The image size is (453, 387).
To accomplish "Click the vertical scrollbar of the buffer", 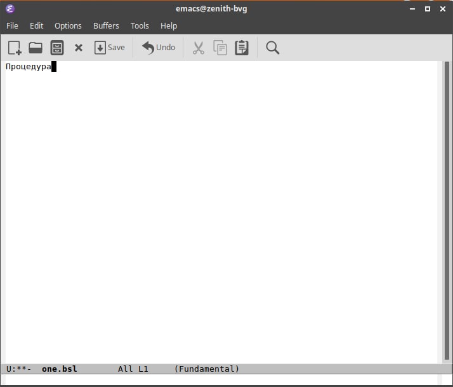I will 447,212.
